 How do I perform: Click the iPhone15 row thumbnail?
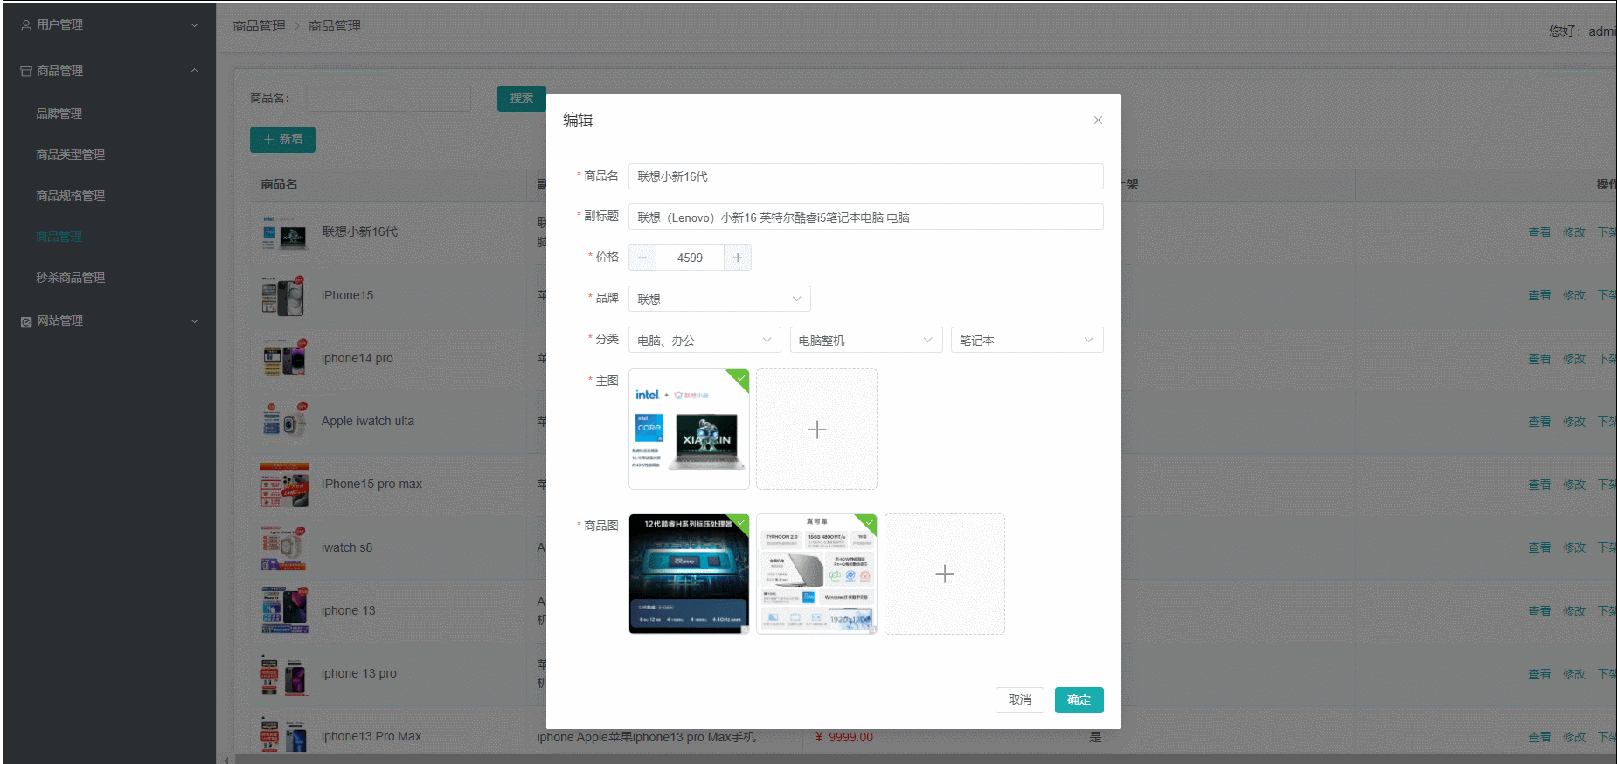point(284,295)
